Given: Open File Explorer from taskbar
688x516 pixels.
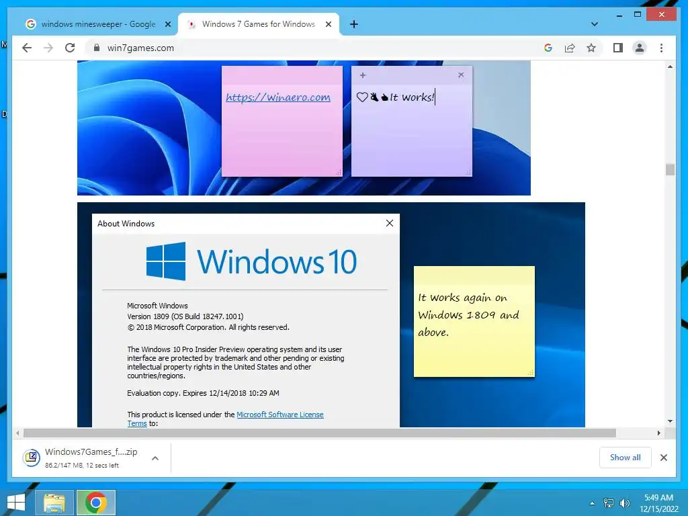Looking at the screenshot, I should [x=54, y=503].
